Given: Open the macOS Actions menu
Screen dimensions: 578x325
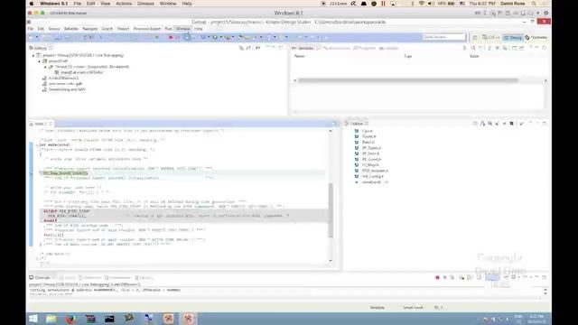Looking at the screenshot, I should click(124, 4).
